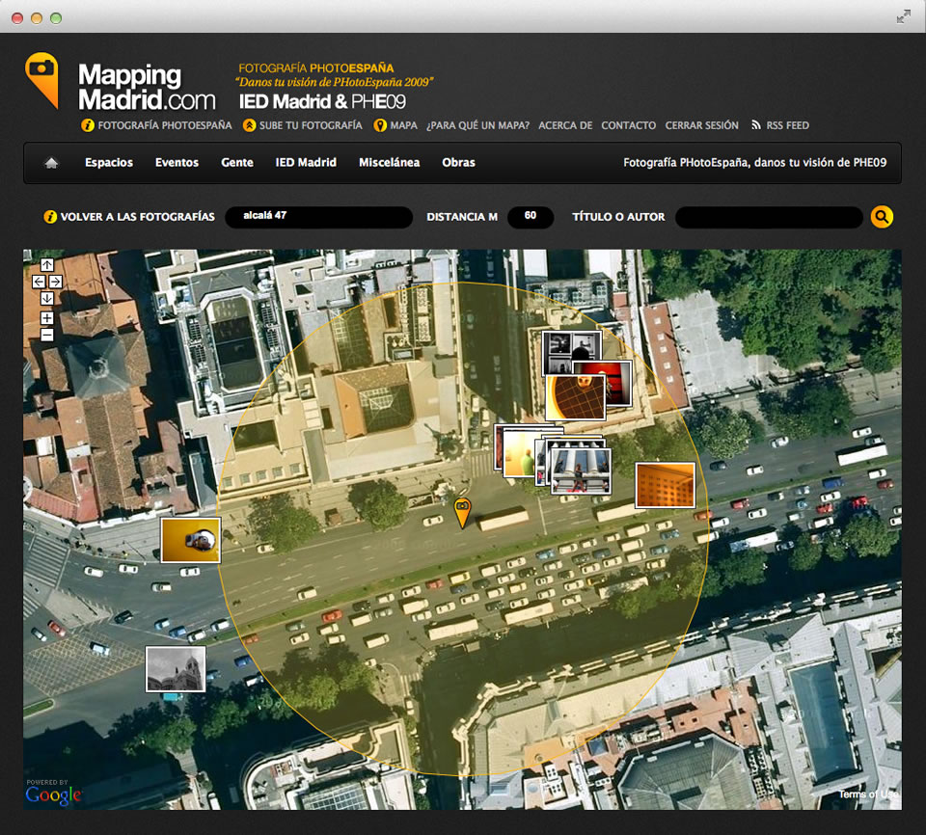Click the Fotografía PhotoEspaña, danos tu visión tagline

(754, 162)
